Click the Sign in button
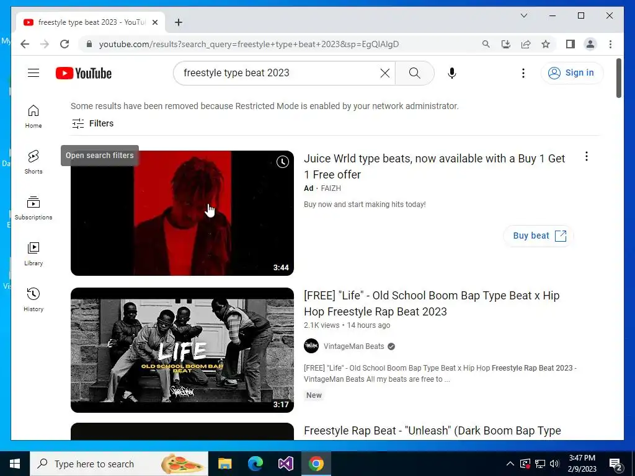 click(x=572, y=73)
